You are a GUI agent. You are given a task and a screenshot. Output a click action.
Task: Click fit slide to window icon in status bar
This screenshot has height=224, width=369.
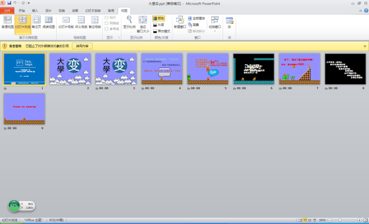[x=365, y=220]
